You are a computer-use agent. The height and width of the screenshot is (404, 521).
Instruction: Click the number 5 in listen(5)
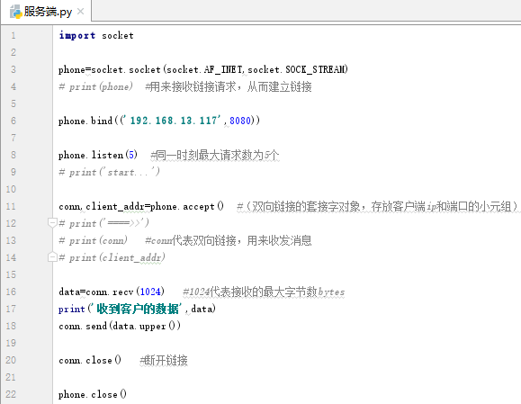coord(131,155)
